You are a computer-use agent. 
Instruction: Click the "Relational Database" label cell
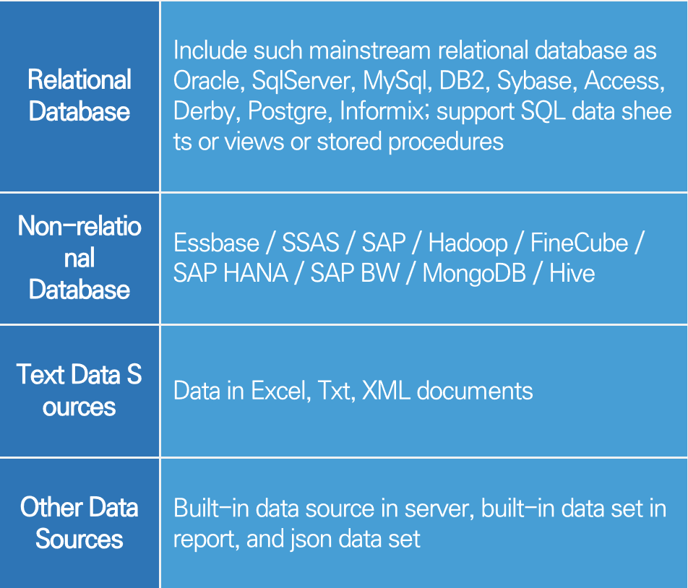[x=79, y=95]
